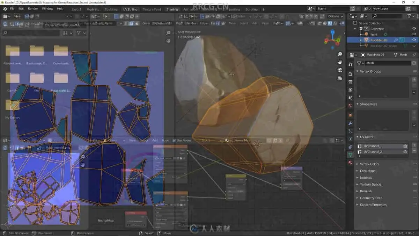Open the Material properties tab
The width and height of the screenshot is (419, 236).
click(351, 163)
